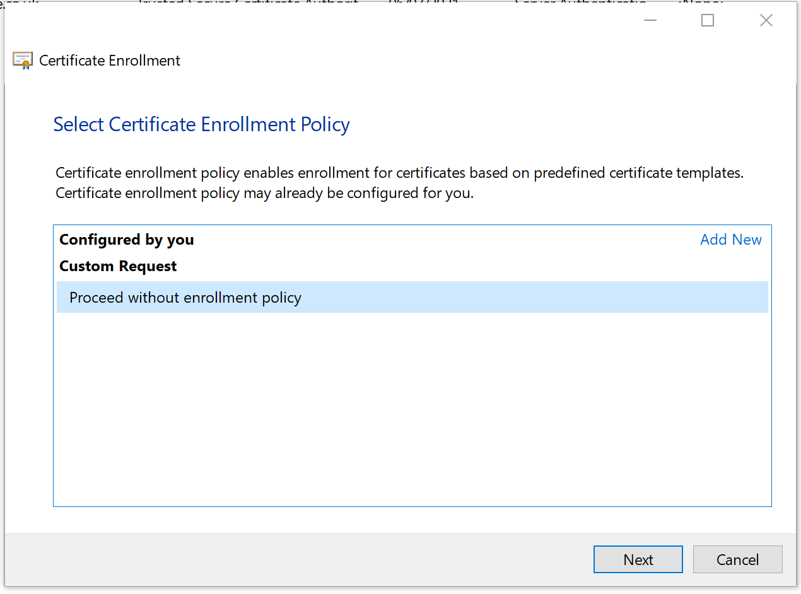
Task: Click the Server Authentication column entry behind dialog
Action: [x=580, y=3]
